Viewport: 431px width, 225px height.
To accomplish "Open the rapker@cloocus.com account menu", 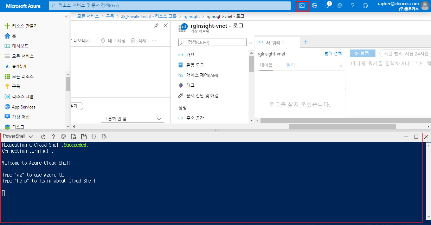I will 403,6.
